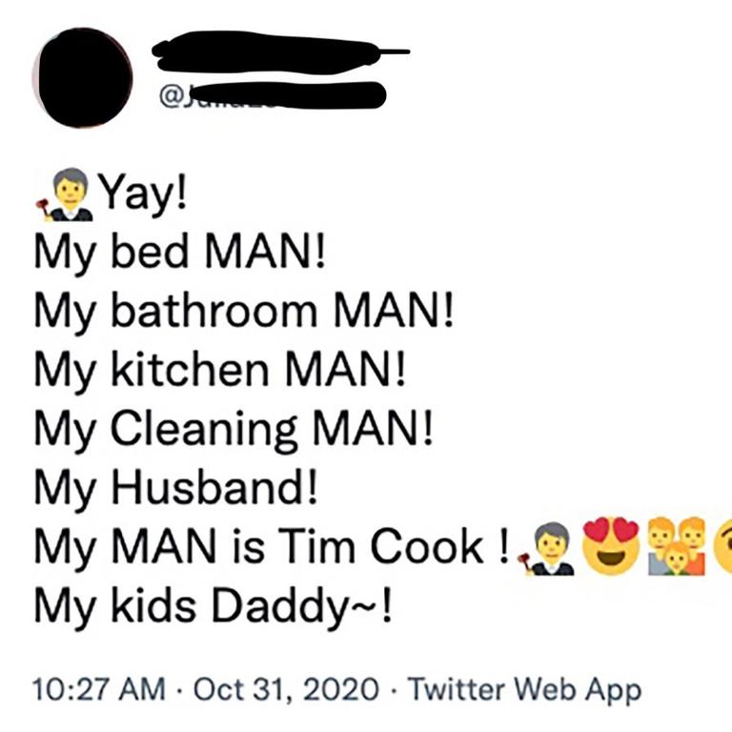732x732 pixels.
Task: Click the word "Yay!" in the tweet
Action: pyautogui.click(x=144, y=193)
